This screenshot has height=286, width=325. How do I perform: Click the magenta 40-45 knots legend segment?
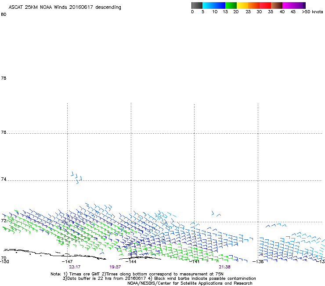pos(288,5)
